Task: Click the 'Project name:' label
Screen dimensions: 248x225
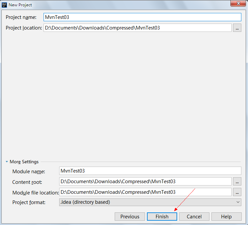Action: pos(21,17)
